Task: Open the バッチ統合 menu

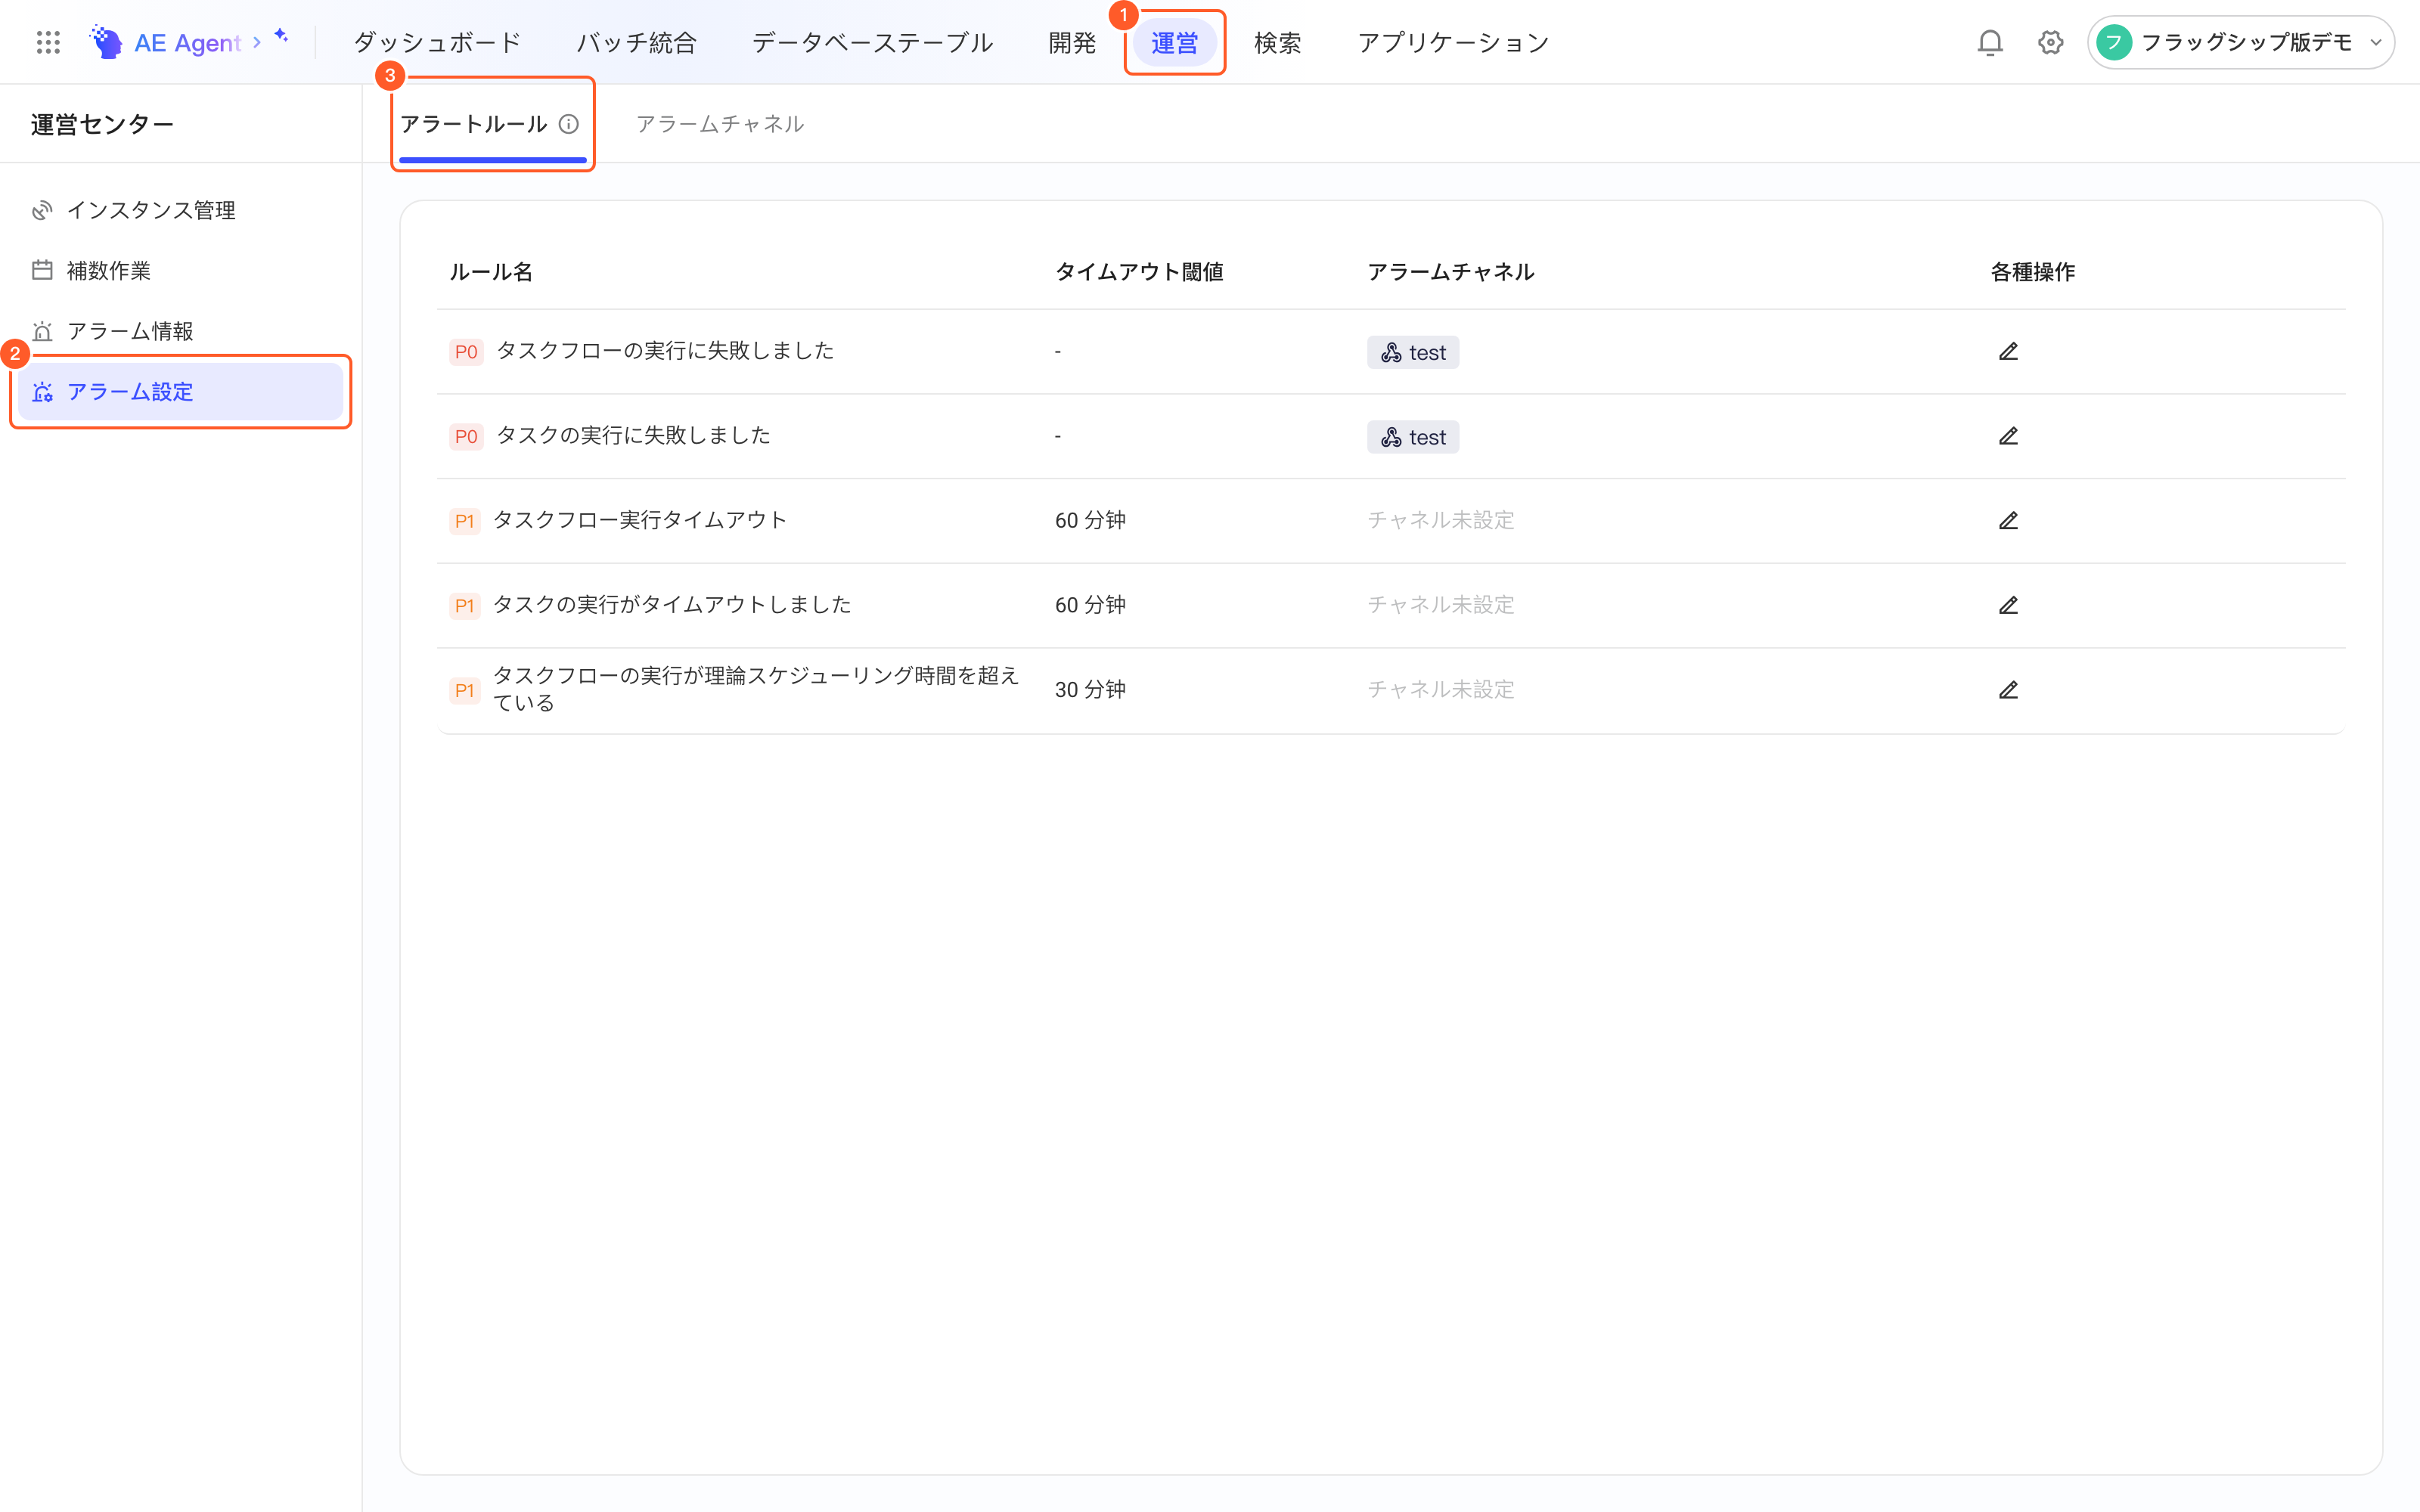Action: (x=636, y=42)
